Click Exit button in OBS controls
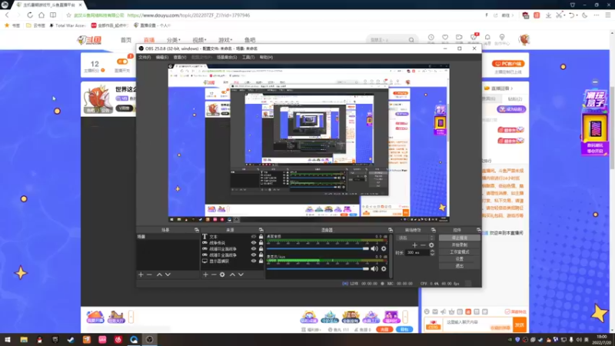 459,266
